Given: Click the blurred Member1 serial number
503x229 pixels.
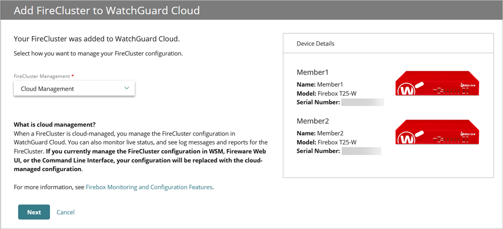Looking at the screenshot, I should [362, 102].
